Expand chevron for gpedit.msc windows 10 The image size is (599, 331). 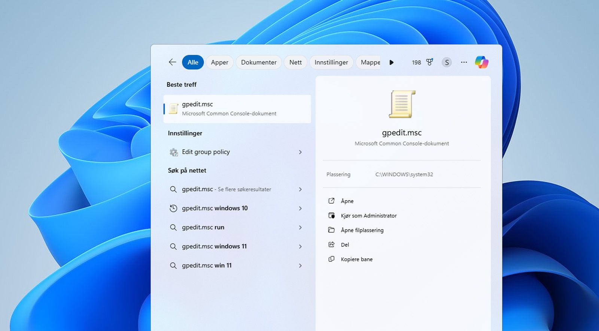point(300,208)
